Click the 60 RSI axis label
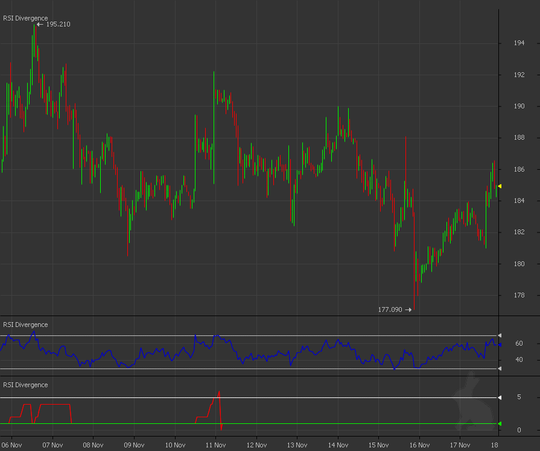This screenshot has height=451, width=540. (x=519, y=343)
